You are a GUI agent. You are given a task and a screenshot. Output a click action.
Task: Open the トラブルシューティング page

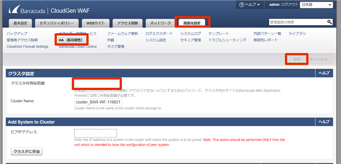point(227,40)
